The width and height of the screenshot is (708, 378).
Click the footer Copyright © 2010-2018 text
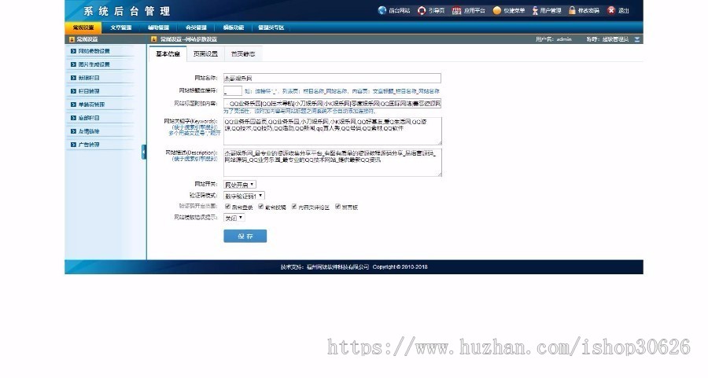click(400, 267)
